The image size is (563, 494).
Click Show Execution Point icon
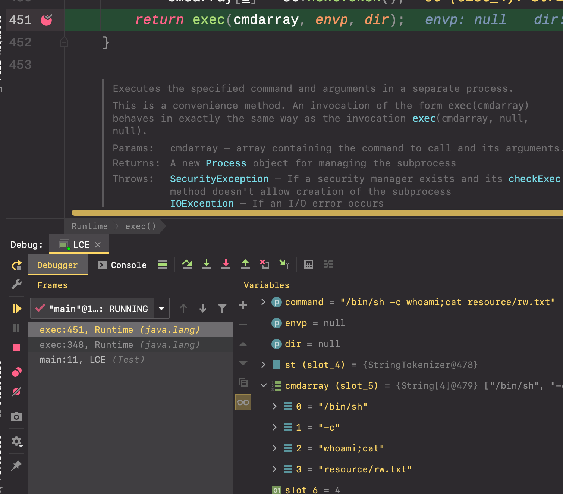163,265
